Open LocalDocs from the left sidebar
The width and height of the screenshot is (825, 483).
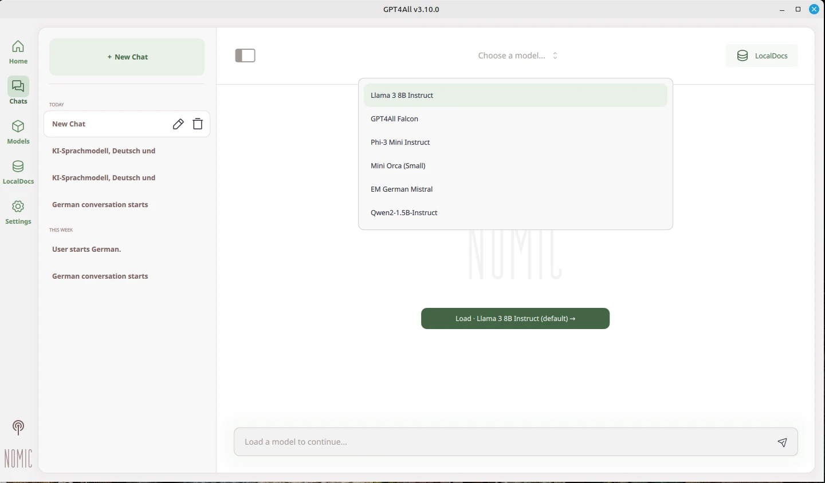18,172
